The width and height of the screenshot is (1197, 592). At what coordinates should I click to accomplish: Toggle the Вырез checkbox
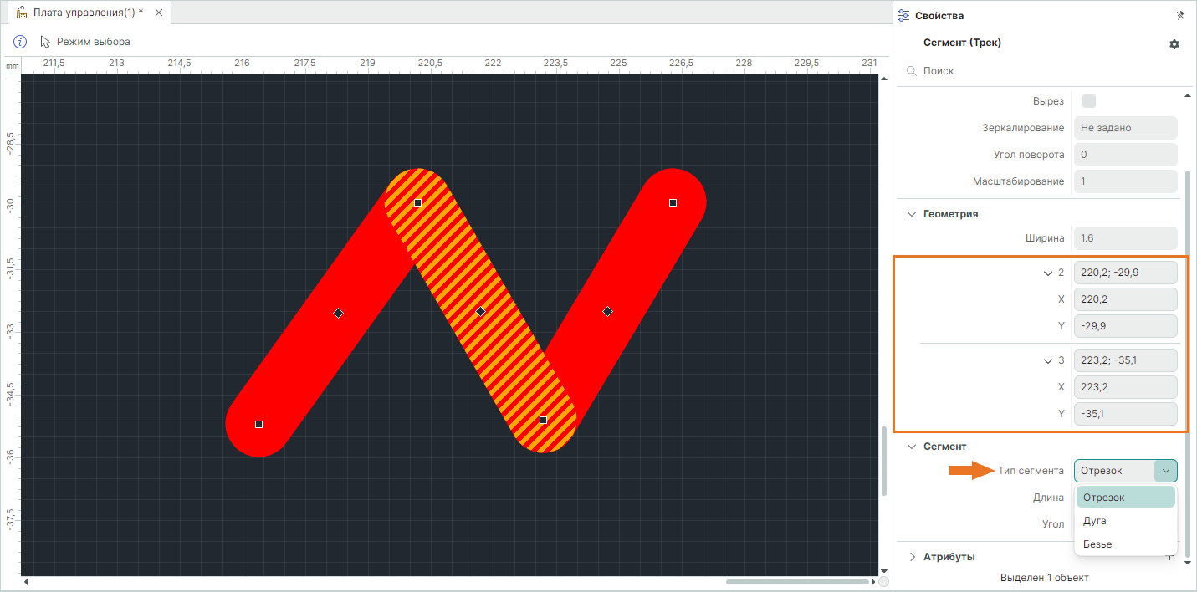1089,101
